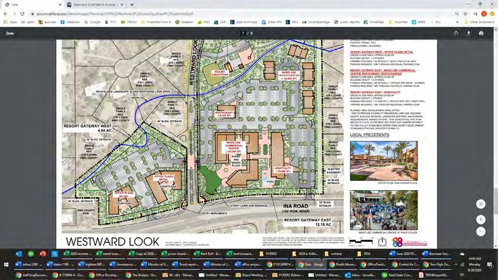Screen dimensions: 498x280
Task: Open the '2020 income' Excel taskbar window
Action: click(x=77, y=254)
